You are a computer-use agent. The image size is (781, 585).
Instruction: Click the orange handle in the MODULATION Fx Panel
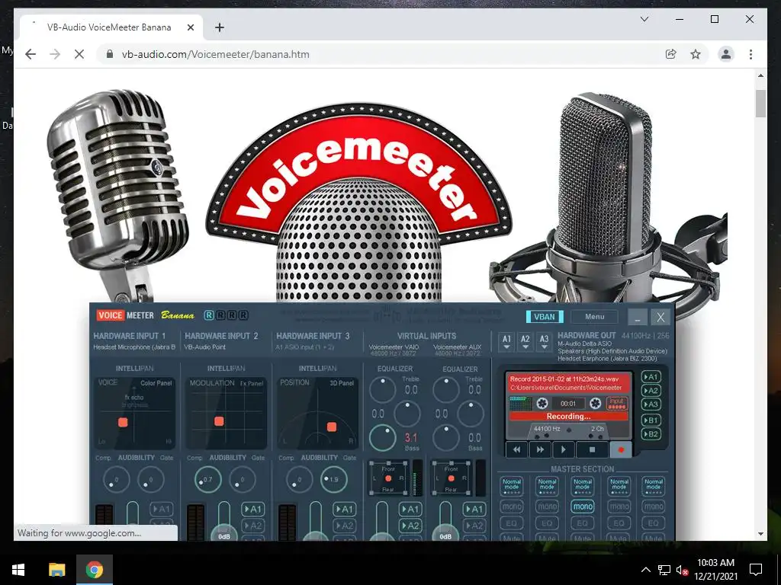pos(219,421)
